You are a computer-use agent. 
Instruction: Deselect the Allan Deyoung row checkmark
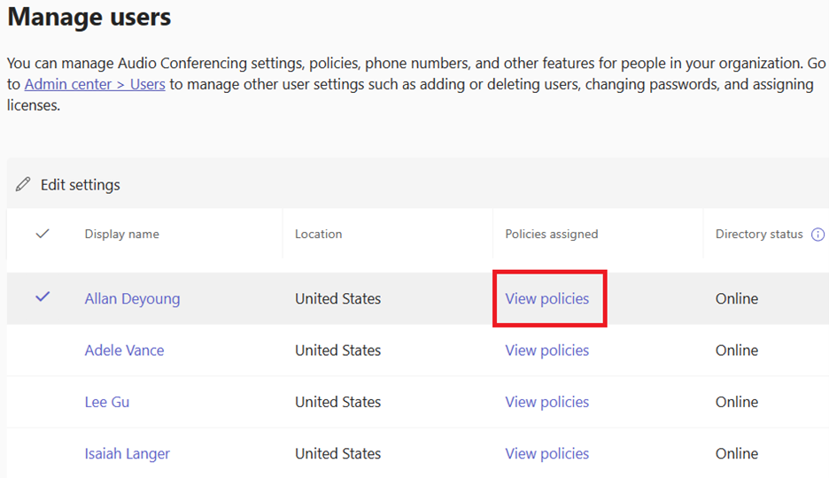[x=43, y=298]
